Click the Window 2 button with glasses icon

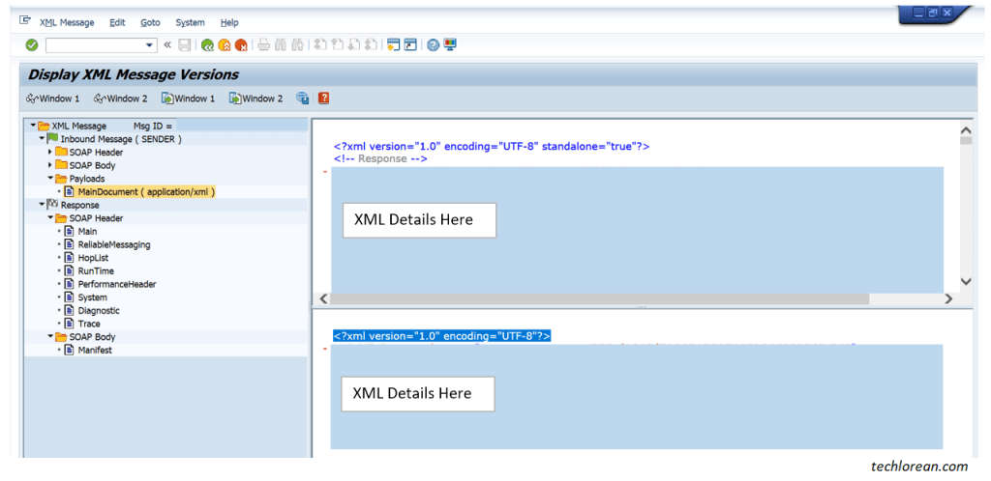click(121, 99)
